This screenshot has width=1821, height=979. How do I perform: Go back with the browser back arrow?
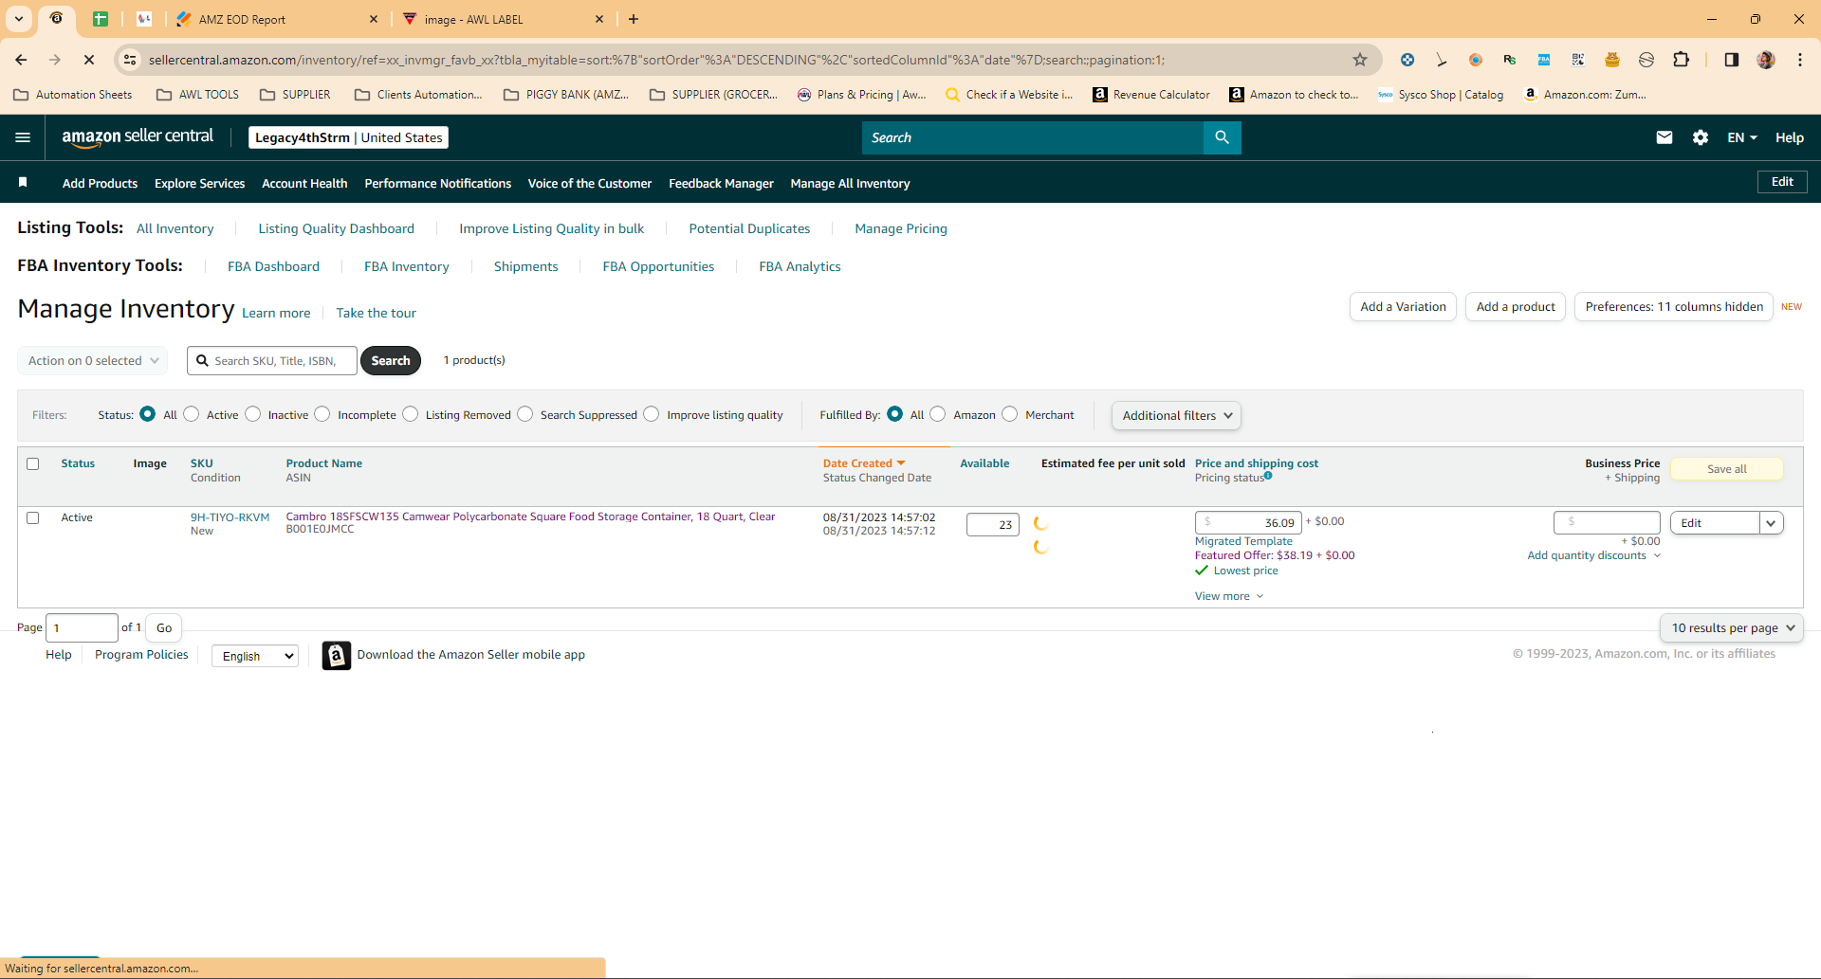[21, 60]
